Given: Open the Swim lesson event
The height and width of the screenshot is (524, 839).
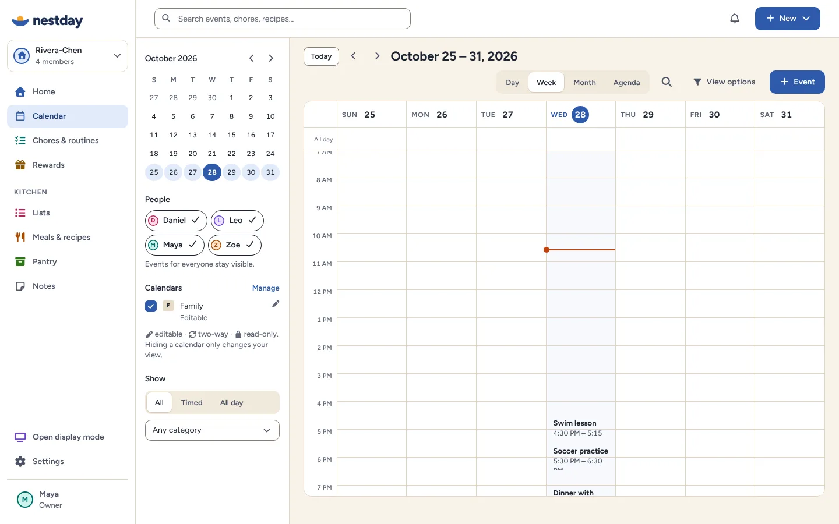Looking at the screenshot, I should (x=580, y=428).
